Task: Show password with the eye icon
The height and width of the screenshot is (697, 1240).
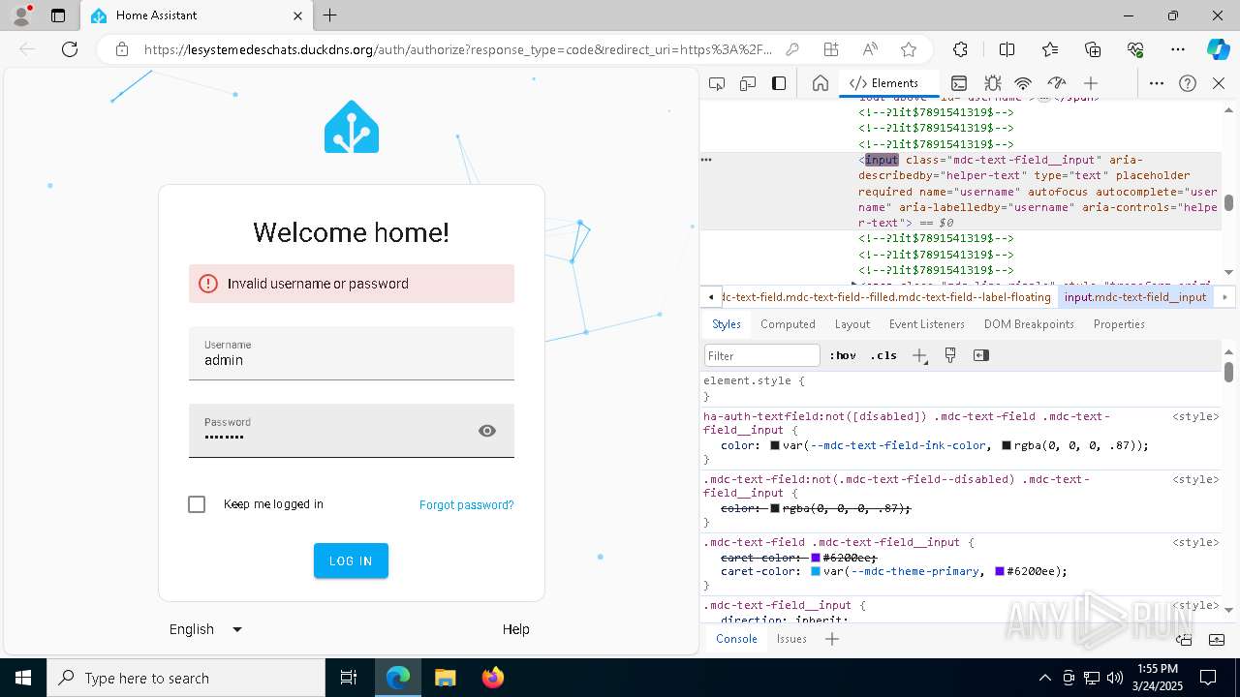Action: 487,431
